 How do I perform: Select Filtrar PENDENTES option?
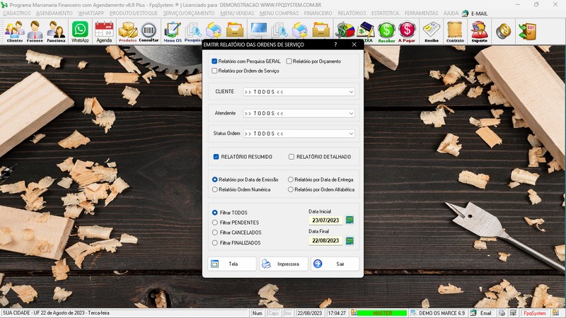(x=215, y=223)
